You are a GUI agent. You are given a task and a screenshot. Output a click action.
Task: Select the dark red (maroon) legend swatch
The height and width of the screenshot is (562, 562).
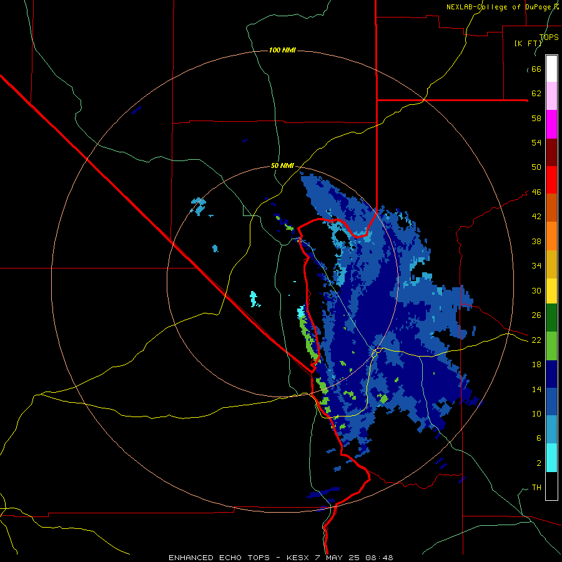(551, 152)
